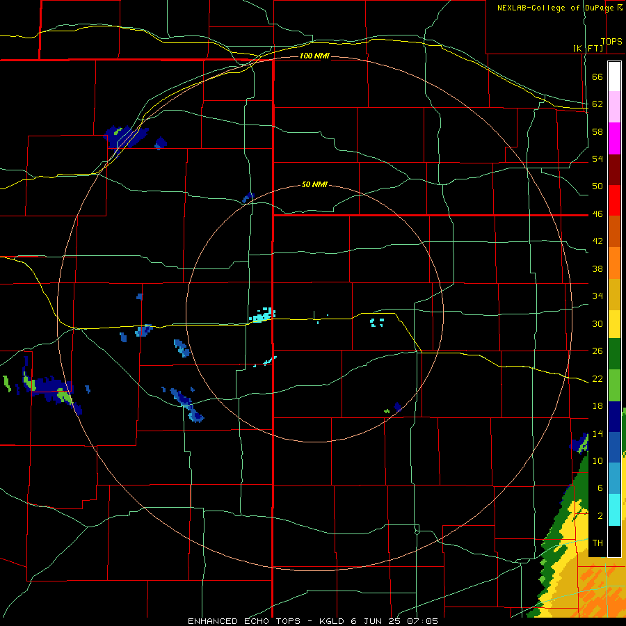Click the legend value 66
Viewport: 626px width, 626px height.
point(597,77)
